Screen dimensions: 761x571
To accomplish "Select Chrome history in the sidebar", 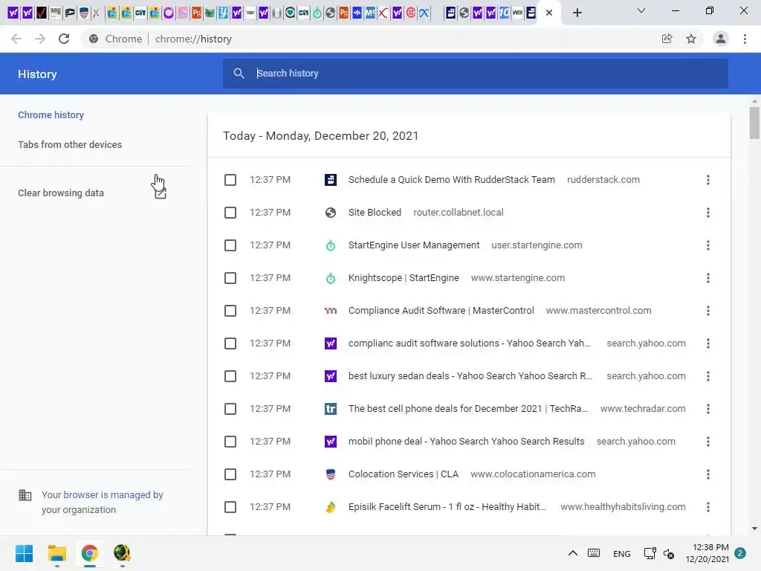I will pos(51,115).
